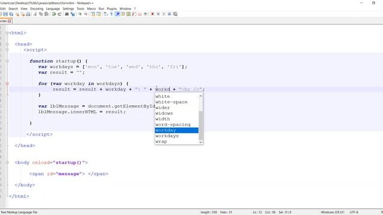Save the recorded macro icon
The width and height of the screenshot is (383, 215).
175,14
